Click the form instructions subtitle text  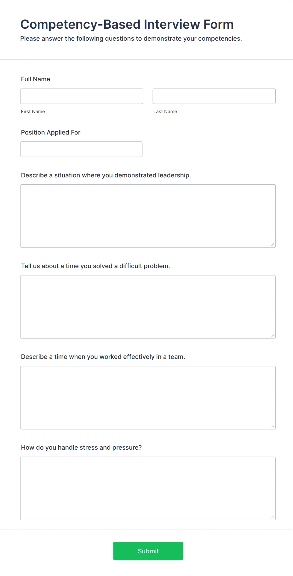[131, 38]
